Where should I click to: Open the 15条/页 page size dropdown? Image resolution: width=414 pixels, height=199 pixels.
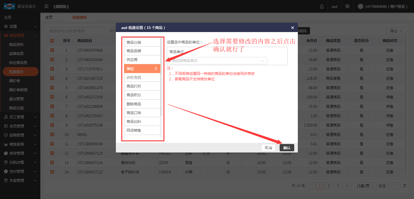365,186
